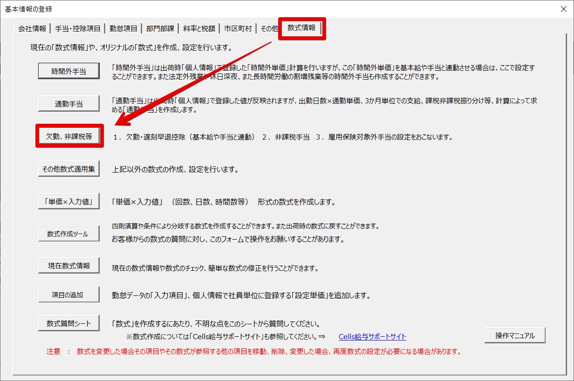Open 現在数式情報 to check formulas
This screenshot has width=574, height=381.
69,266
